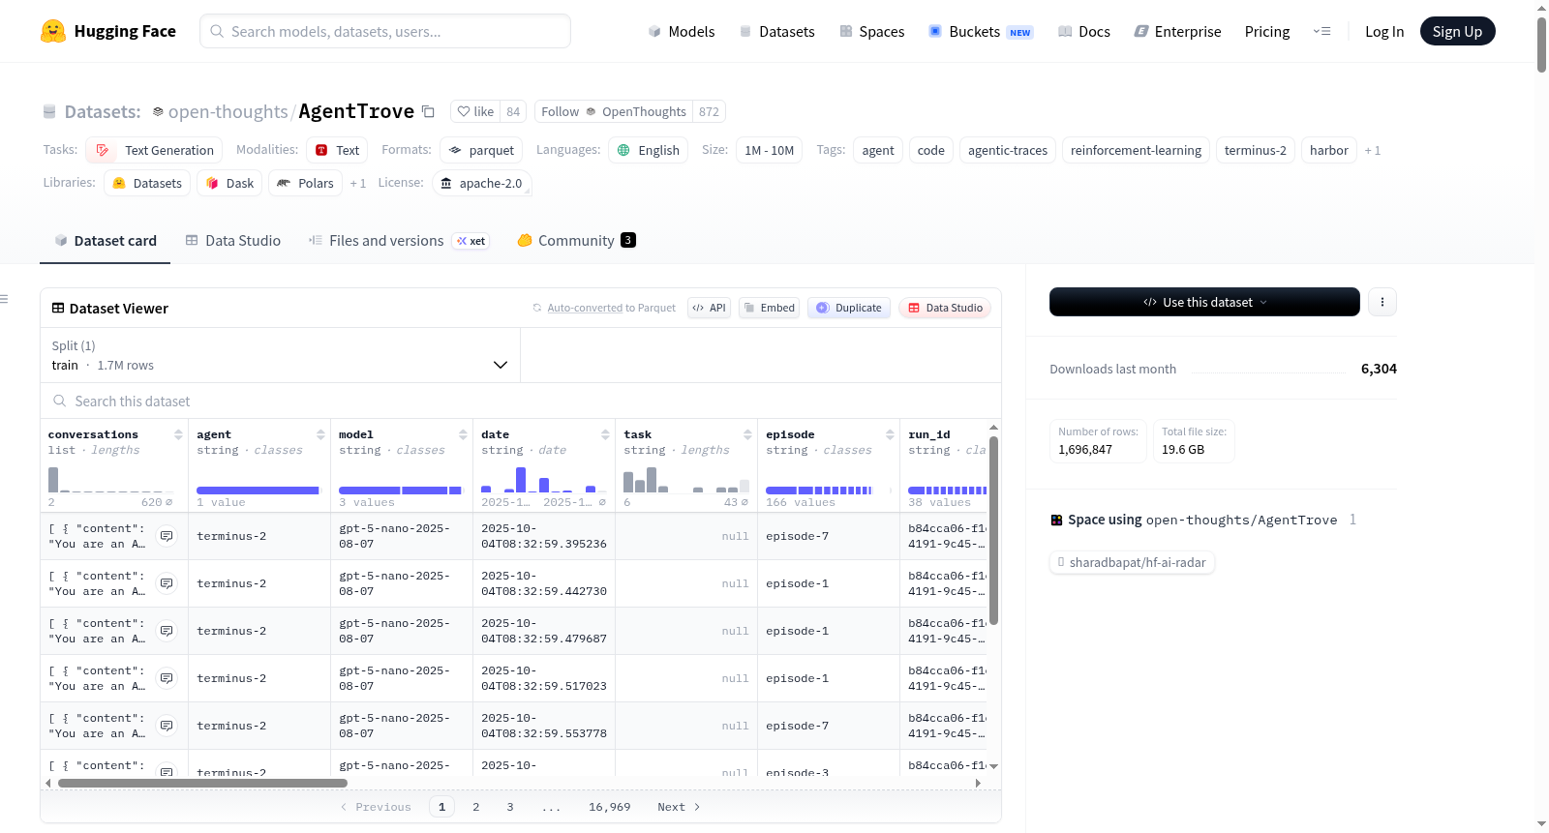Image resolution: width=1549 pixels, height=833 pixels.
Task: Go to the Next page of results
Action: pos(679,807)
